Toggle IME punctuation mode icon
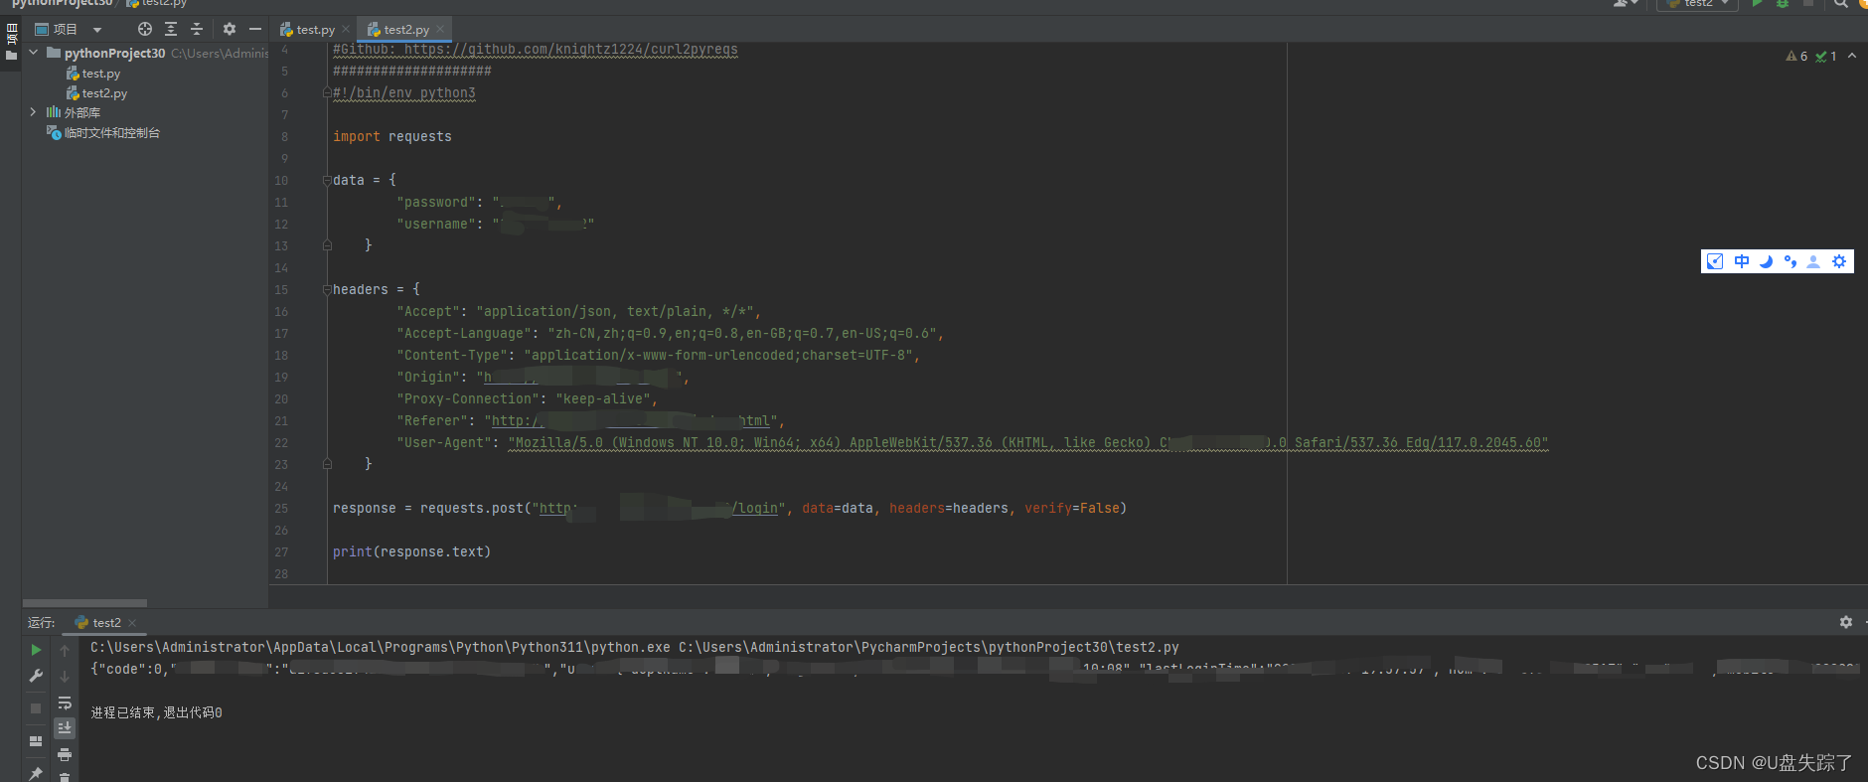1868x782 pixels. click(1790, 261)
